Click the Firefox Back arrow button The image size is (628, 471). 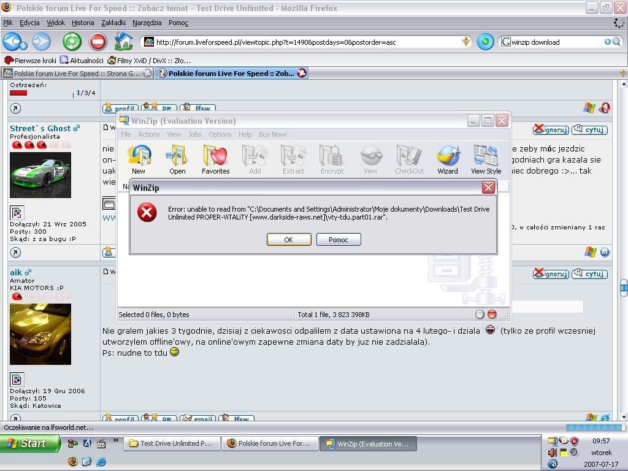coord(12,41)
